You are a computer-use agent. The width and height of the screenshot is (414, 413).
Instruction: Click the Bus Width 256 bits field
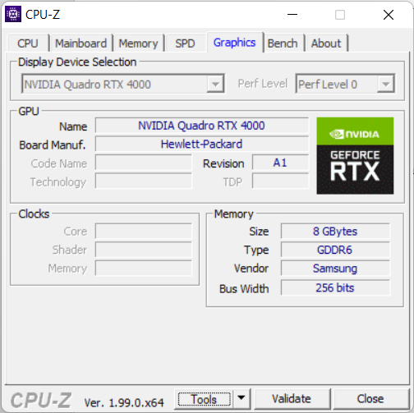[335, 287]
